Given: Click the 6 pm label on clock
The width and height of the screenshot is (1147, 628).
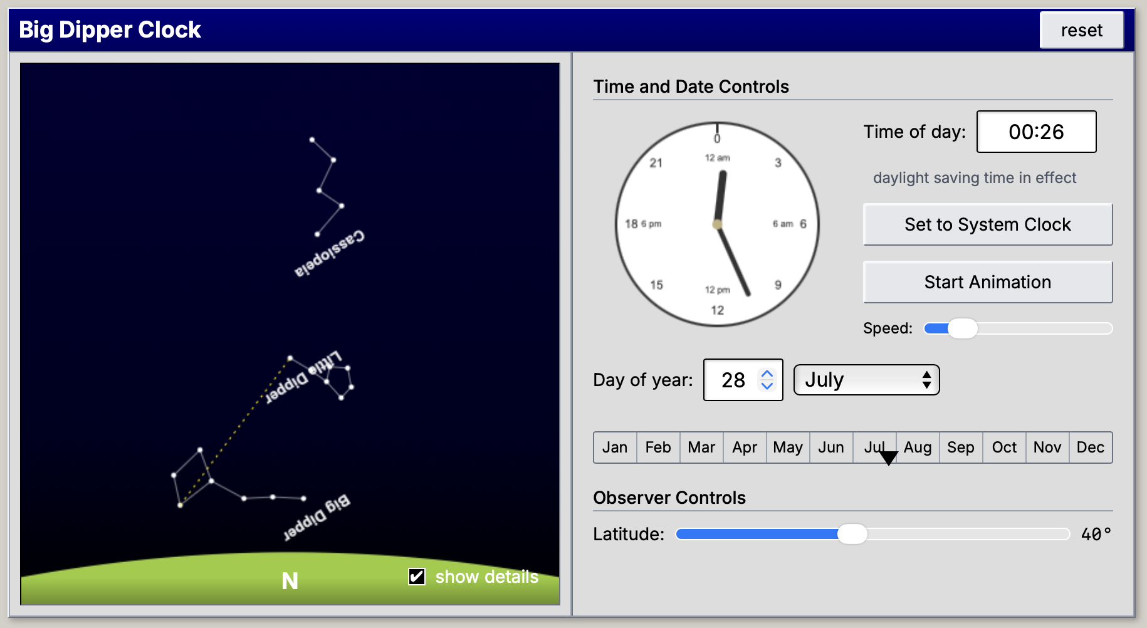Looking at the screenshot, I should [651, 224].
